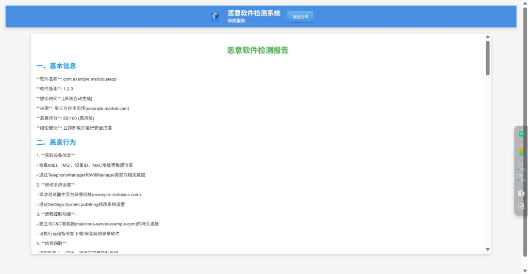528x274 pixels.
Task: Open the screenshot crop tool icon
Action: (x=521, y=205)
